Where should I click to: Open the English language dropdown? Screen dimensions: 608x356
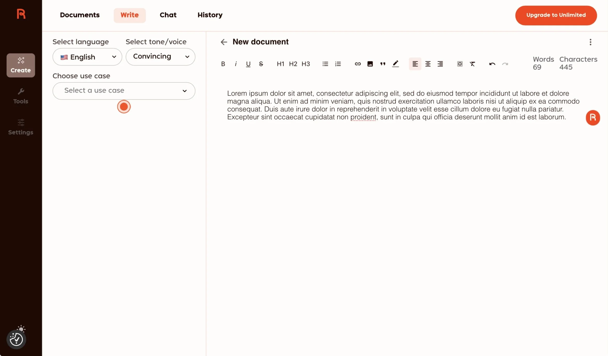point(87,57)
